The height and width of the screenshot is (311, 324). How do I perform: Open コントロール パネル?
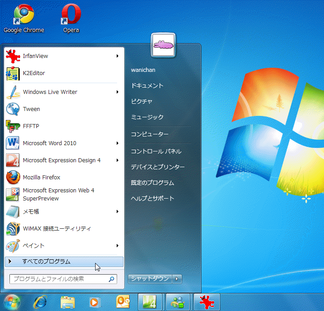156,151
